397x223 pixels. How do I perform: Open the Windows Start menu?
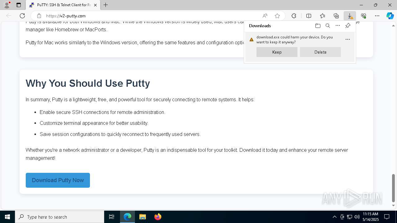coord(7,217)
